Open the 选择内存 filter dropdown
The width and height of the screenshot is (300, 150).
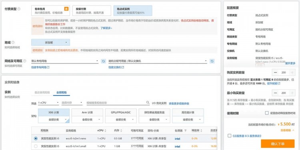(x=72, y=103)
